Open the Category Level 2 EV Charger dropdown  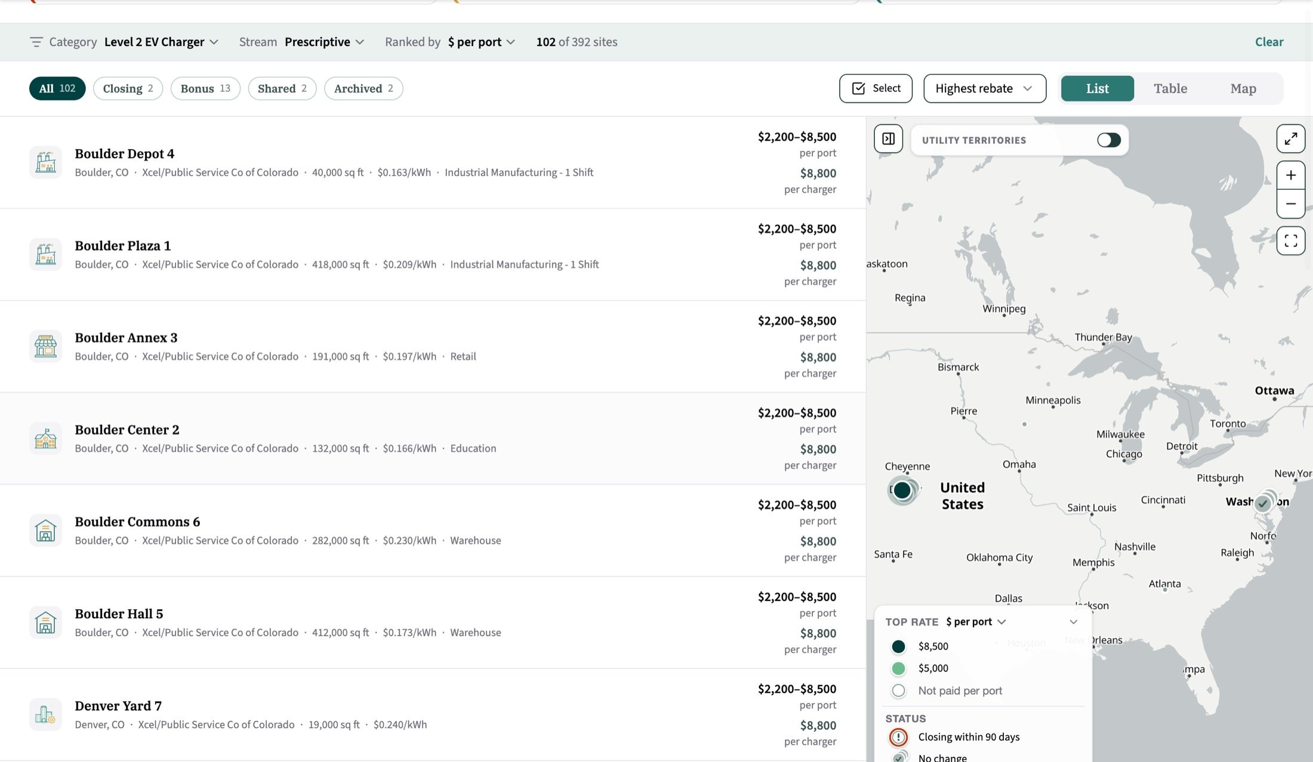(x=161, y=42)
